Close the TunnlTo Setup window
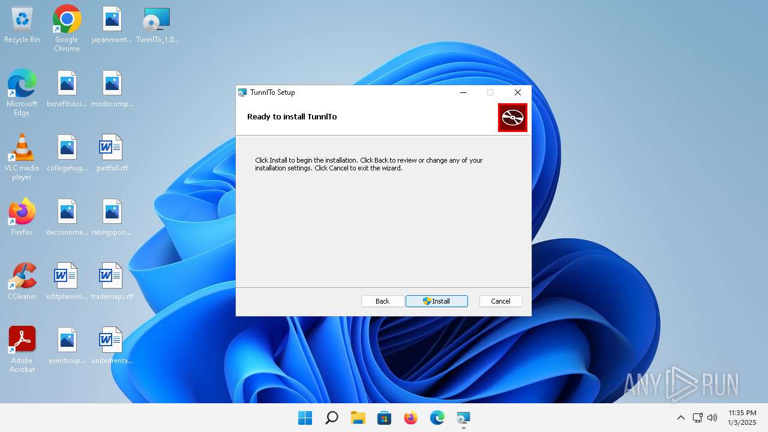Screen dimensions: 768x432 [x=517, y=92]
